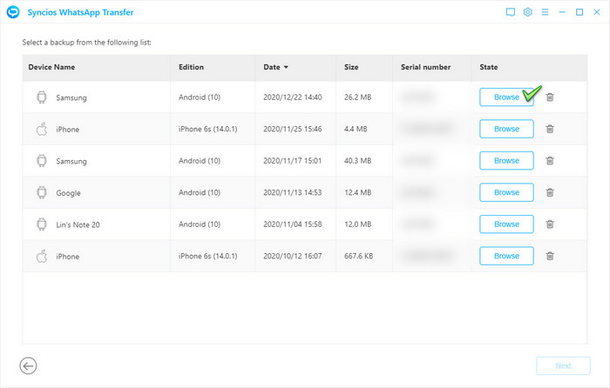Screen dimensions: 610x388
Task: Click the 12.0 MB size value
Action: tap(357, 224)
